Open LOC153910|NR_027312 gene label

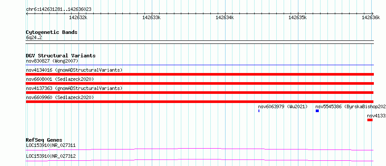51,156
